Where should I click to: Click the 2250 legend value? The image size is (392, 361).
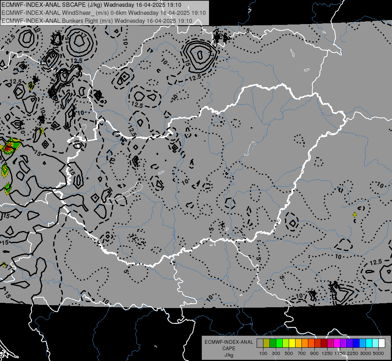click(x=353, y=353)
